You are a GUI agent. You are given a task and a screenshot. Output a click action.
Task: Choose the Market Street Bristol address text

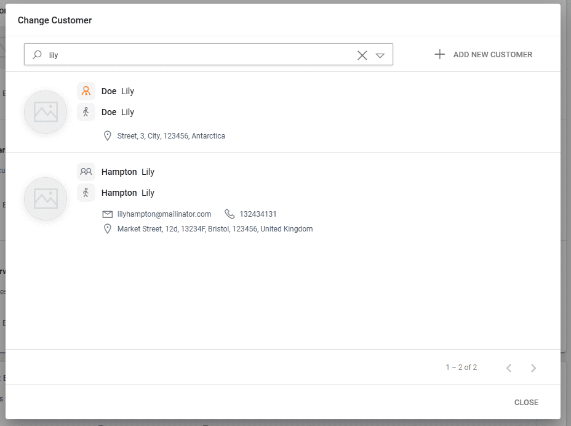coord(215,229)
